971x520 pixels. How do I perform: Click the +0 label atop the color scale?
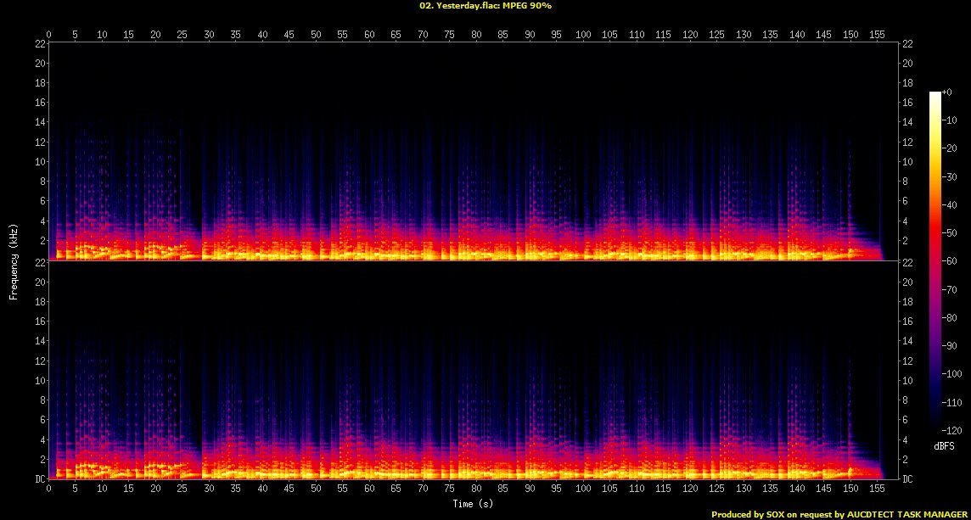(x=948, y=92)
